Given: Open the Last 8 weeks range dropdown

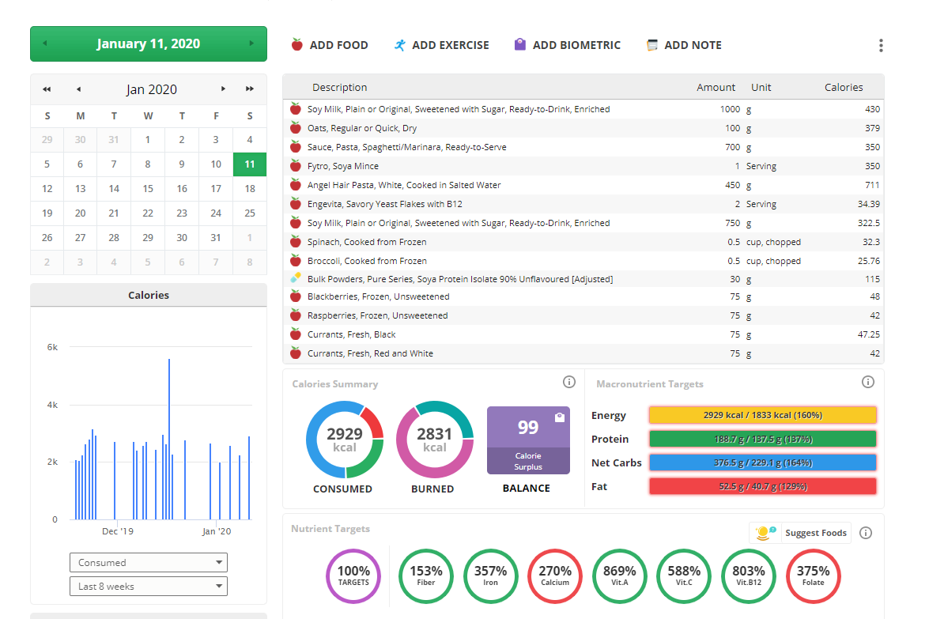Looking at the screenshot, I should click(x=149, y=587).
